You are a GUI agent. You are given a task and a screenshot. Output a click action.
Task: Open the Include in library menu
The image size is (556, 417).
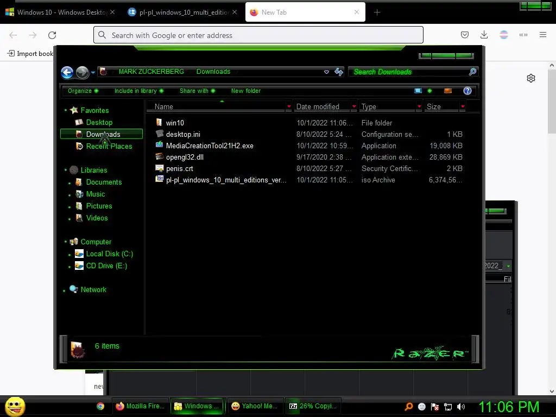point(138,91)
